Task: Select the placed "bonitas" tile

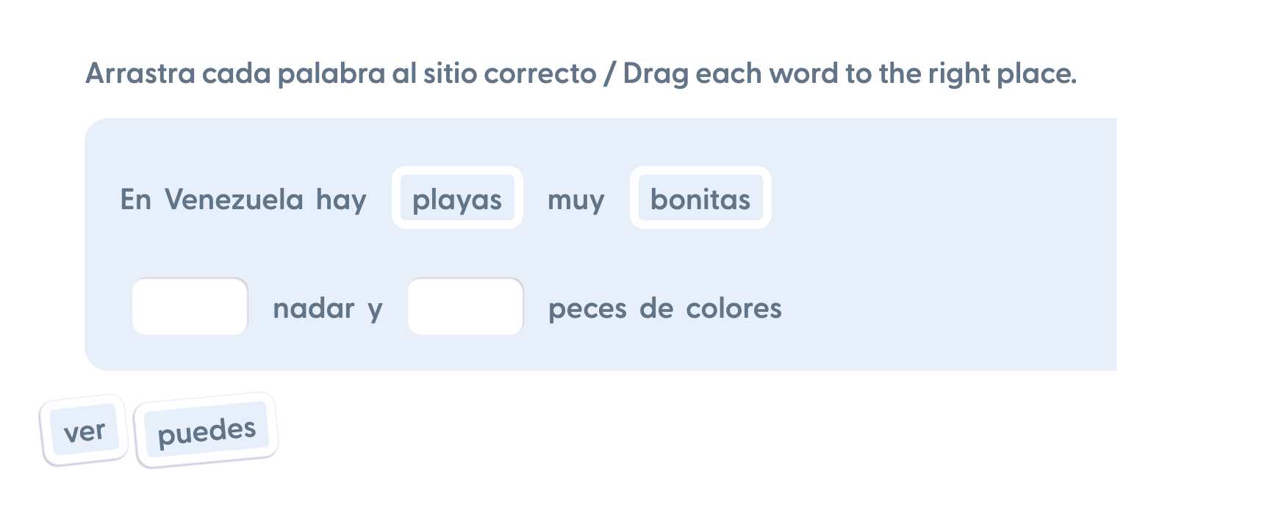Action: (x=700, y=199)
